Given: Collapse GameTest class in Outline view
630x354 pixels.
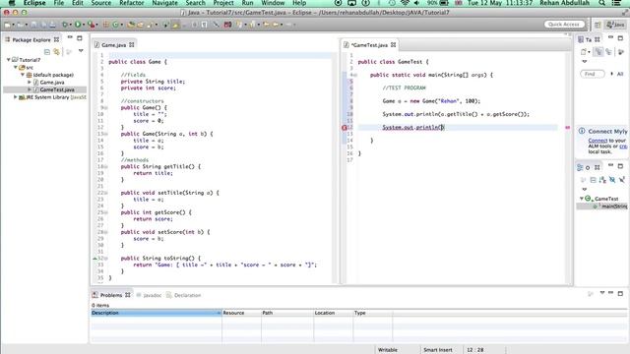Looking at the screenshot, I should (x=582, y=199).
